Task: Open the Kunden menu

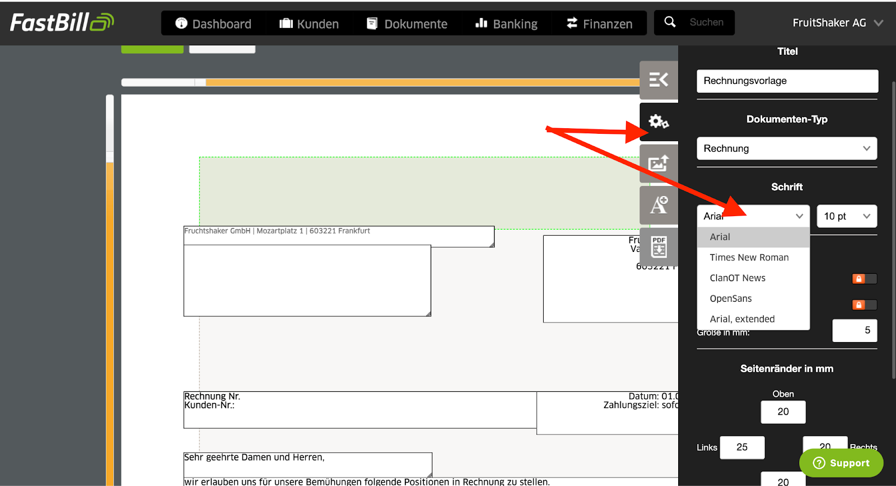Action: [309, 24]
